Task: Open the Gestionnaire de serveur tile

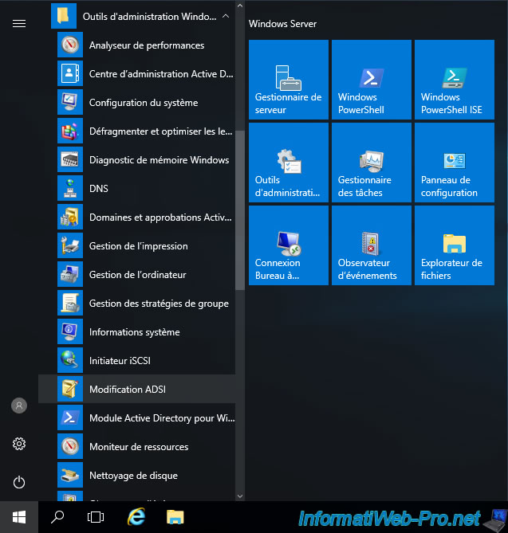Action: (x=289, y=80)
